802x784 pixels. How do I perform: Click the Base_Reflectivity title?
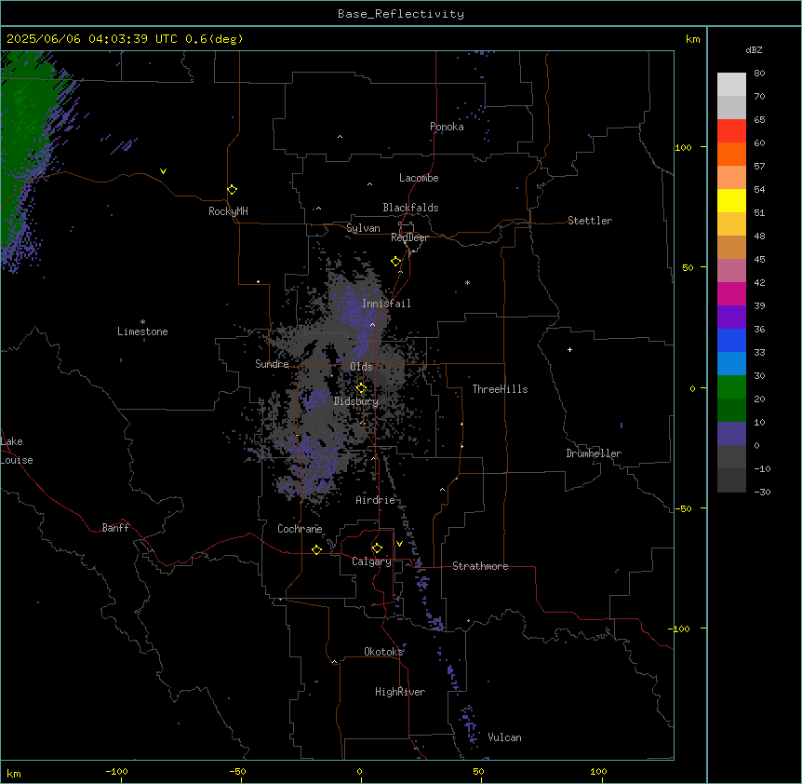point(401,14)
